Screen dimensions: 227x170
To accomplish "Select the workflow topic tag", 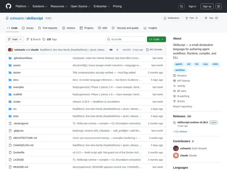I will point(180,70).
